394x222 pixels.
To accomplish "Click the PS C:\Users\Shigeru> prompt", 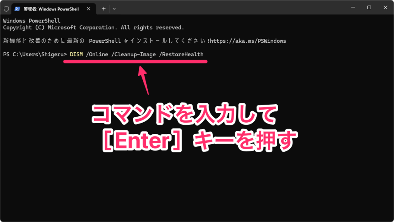I will pos(35,54).
